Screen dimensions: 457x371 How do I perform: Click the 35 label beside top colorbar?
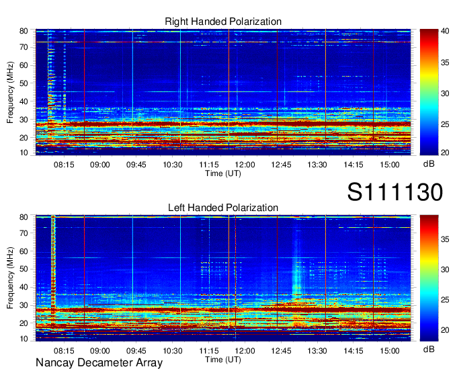pyautogui.click(x=445, y=63)
